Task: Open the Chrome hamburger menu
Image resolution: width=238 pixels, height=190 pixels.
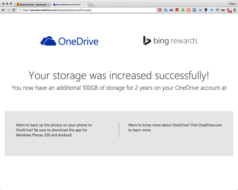Action: 235,10
